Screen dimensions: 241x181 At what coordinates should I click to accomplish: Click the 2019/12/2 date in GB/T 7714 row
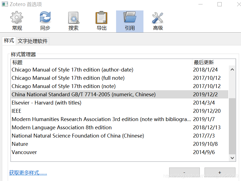(x=205, y=94)
